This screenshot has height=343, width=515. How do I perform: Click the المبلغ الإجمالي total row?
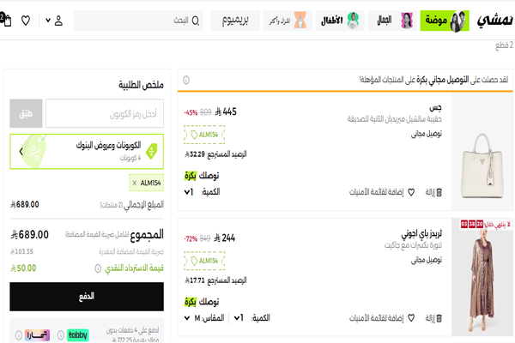tap(87, 204)
